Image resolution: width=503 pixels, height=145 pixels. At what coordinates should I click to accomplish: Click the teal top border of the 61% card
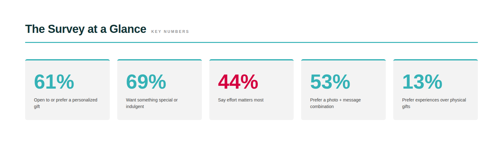67,60
